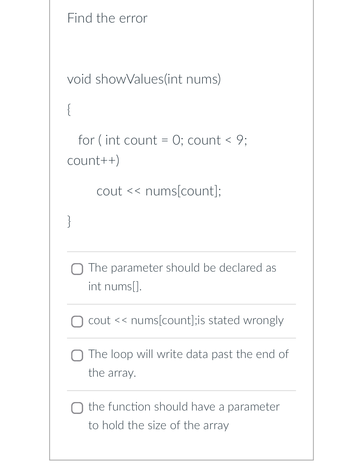Select the option 'int nums[]' parameter declaration
This screenshot has width=363, height=467.
(182, 277)
